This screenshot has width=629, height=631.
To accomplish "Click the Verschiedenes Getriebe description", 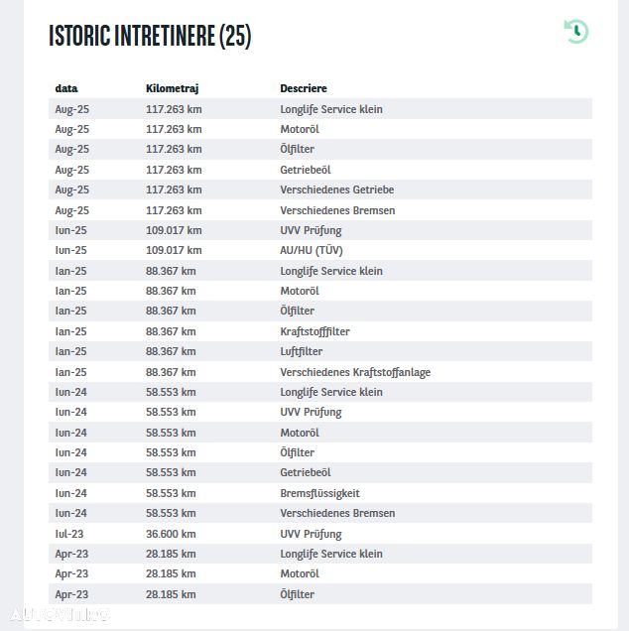I will [x=337, y=189].
